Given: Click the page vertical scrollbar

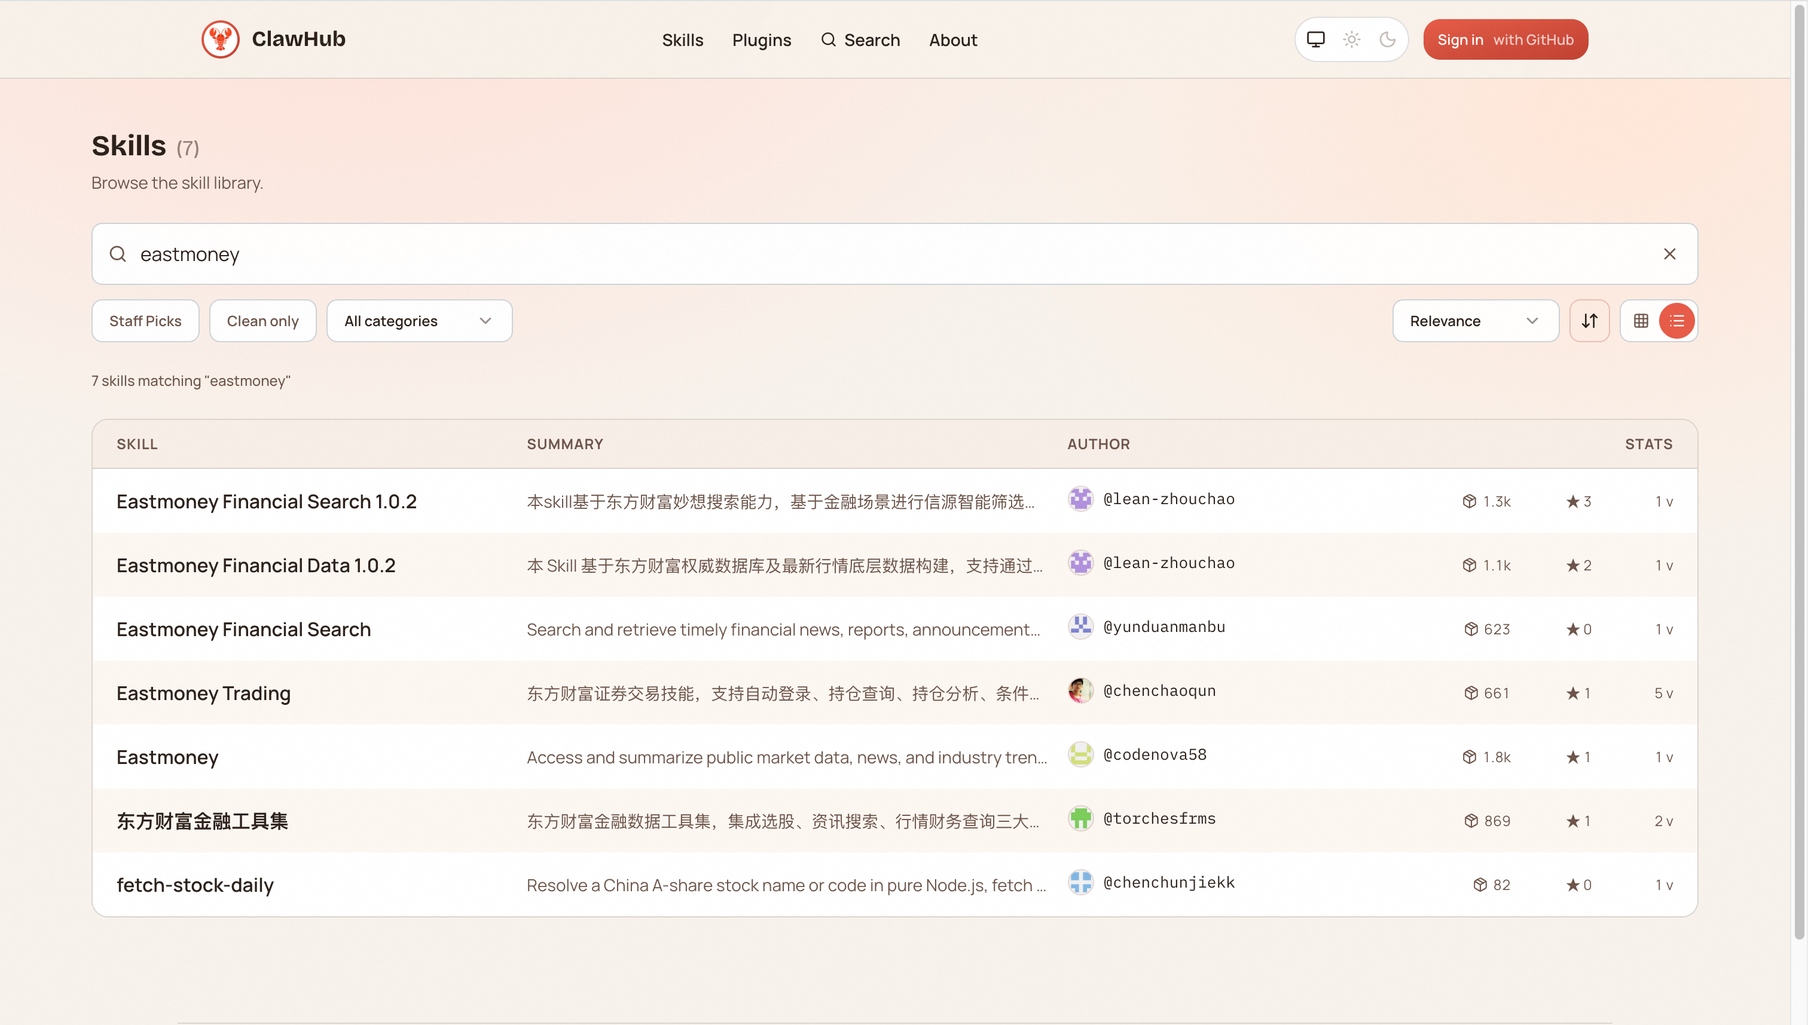Looking at the screenshot, I should 1799,472.
